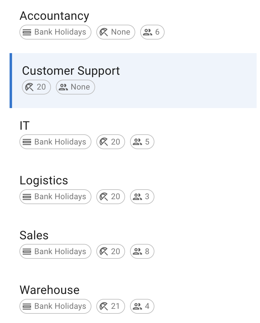This screenshot has height=323, width=260.
Task: Open the Warehouse department entry
Action: click(x=49, y=290)
